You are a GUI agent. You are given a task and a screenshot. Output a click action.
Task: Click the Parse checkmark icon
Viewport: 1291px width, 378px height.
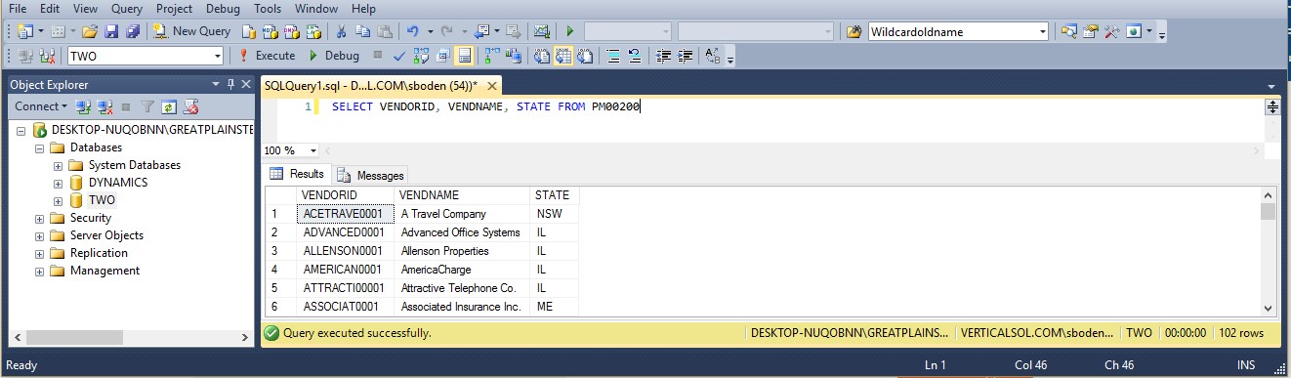(x=400, y=56)
